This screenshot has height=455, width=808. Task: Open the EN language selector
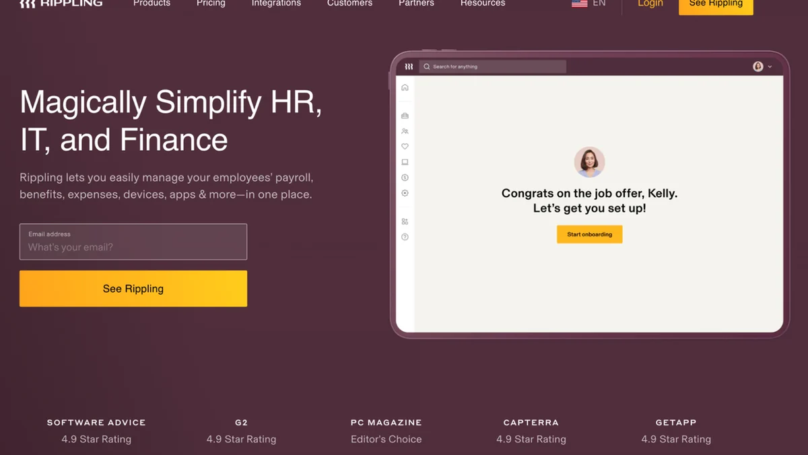(589, 3)
